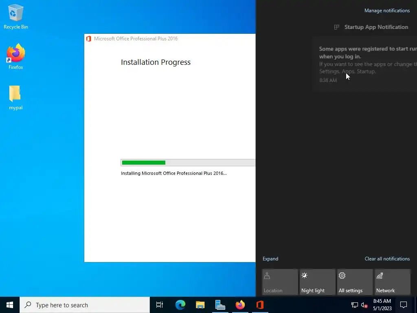Open the Startup App Notification header
The width and height of the screenshot is (417, 313).
371,27
